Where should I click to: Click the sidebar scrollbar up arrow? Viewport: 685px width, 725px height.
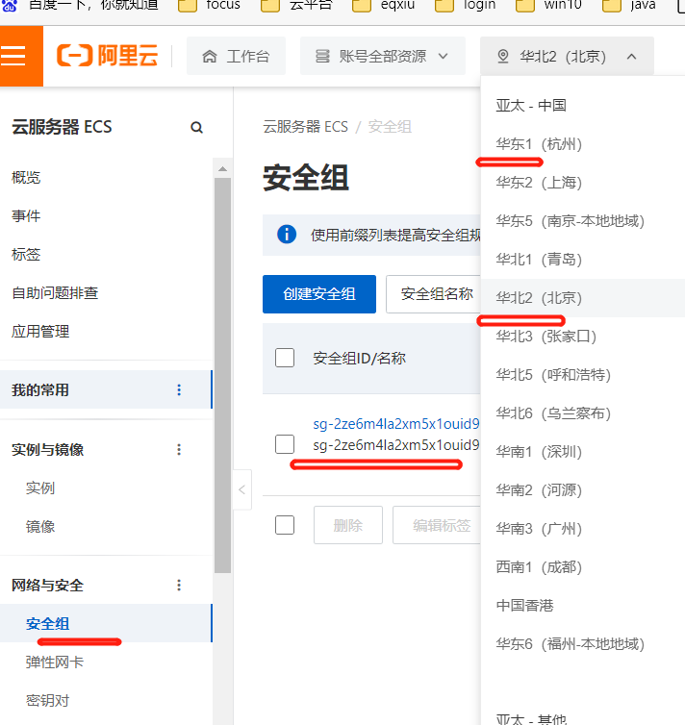[x=222, y=169]
